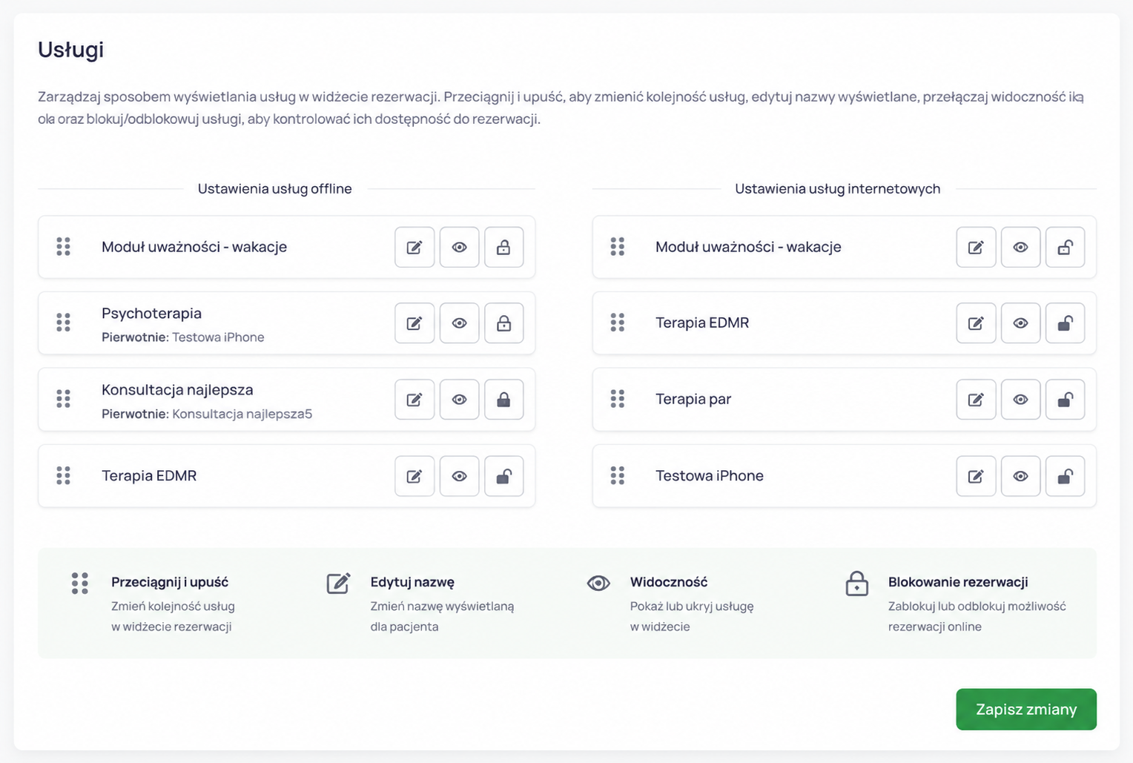
Task: Edit name of Psychoterapia service
Action: point(414,323)
